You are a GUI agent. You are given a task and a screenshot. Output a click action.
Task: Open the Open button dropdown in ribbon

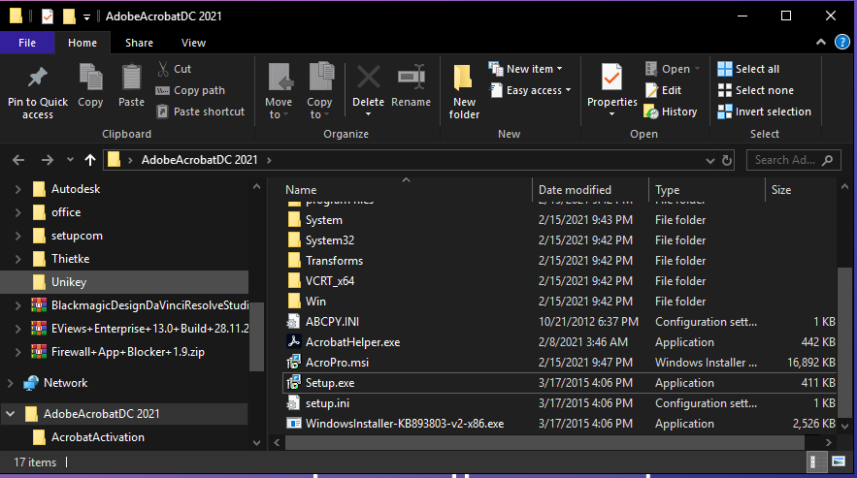[698, 69]
